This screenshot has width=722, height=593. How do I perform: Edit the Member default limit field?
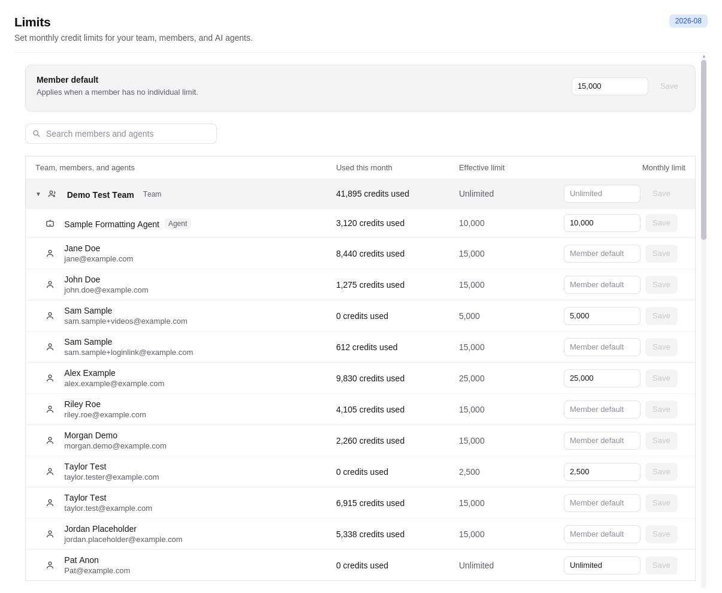click(x=610, y=86)
